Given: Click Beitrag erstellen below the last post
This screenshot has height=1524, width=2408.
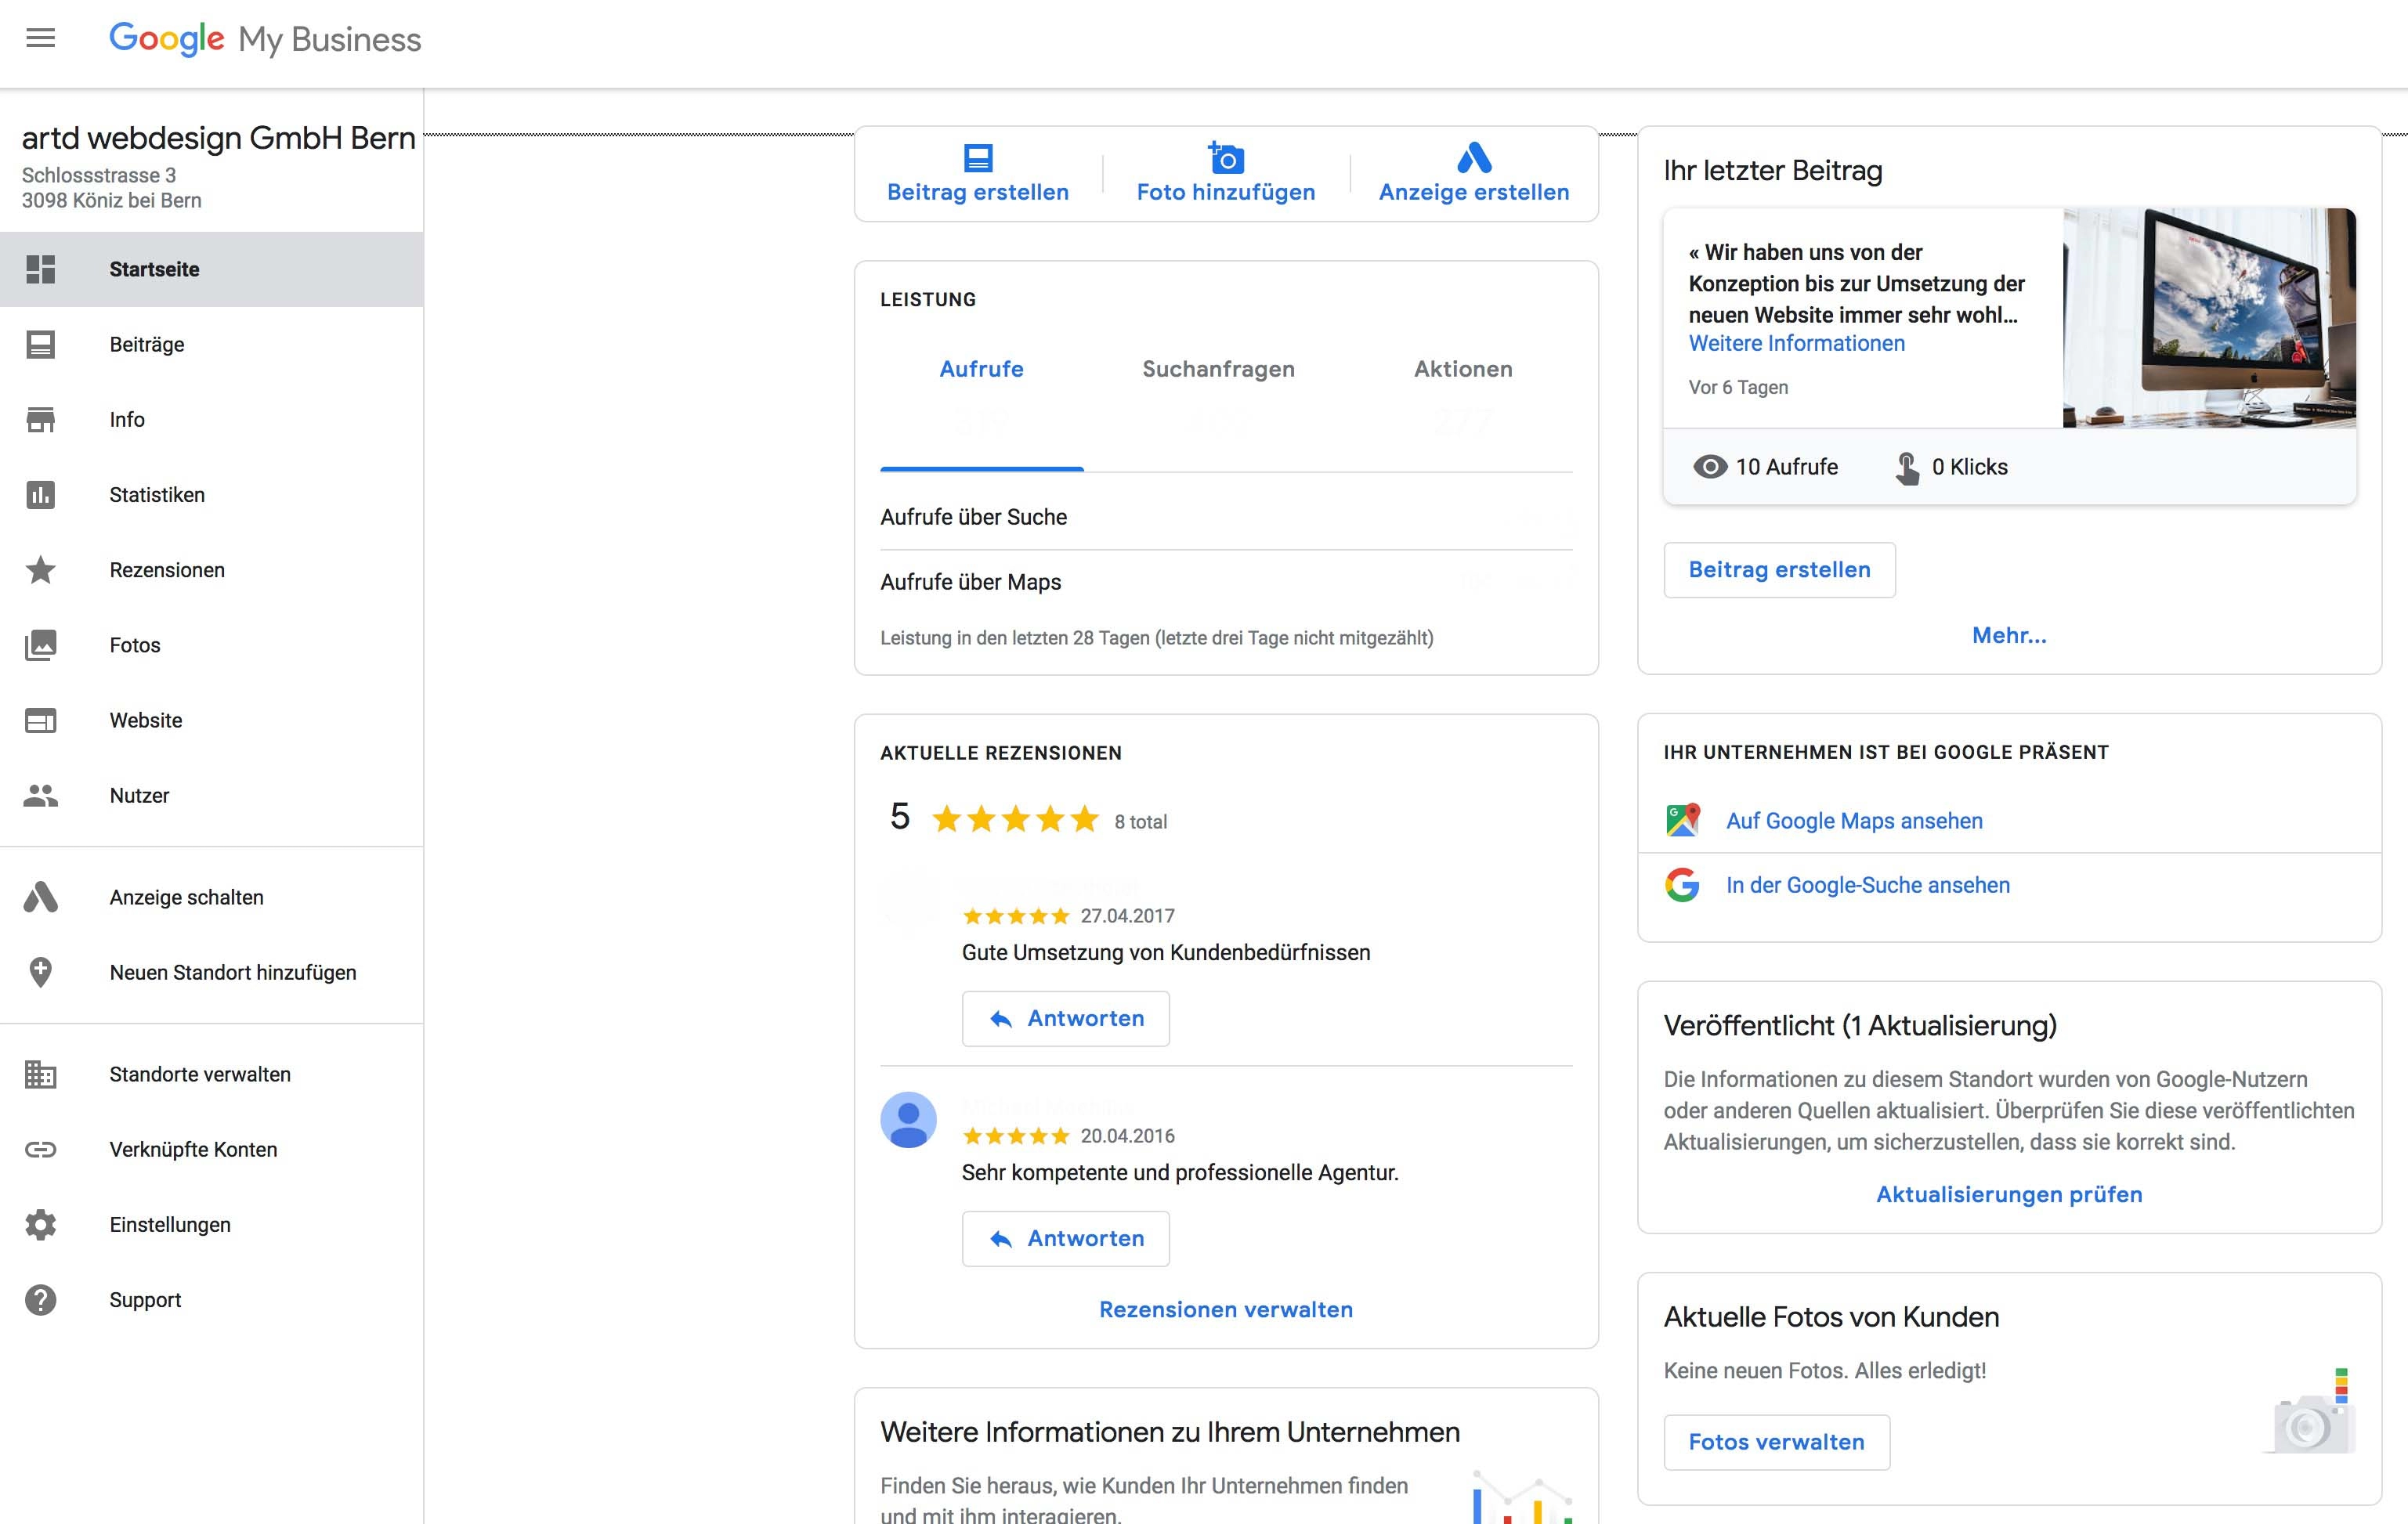Looking at the screenshot, I should (1779, 570).
